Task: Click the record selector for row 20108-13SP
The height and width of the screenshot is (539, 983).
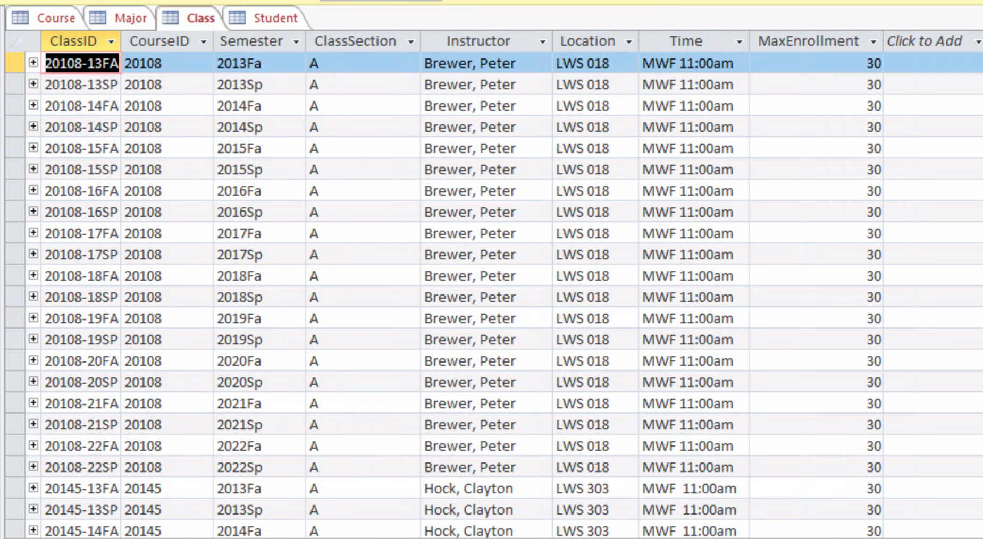Action: [15, 84]
